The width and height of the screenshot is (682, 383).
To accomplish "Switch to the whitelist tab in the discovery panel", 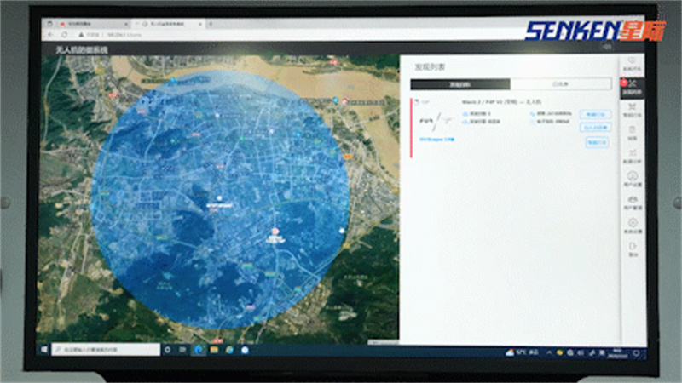I will pos(560,84).
